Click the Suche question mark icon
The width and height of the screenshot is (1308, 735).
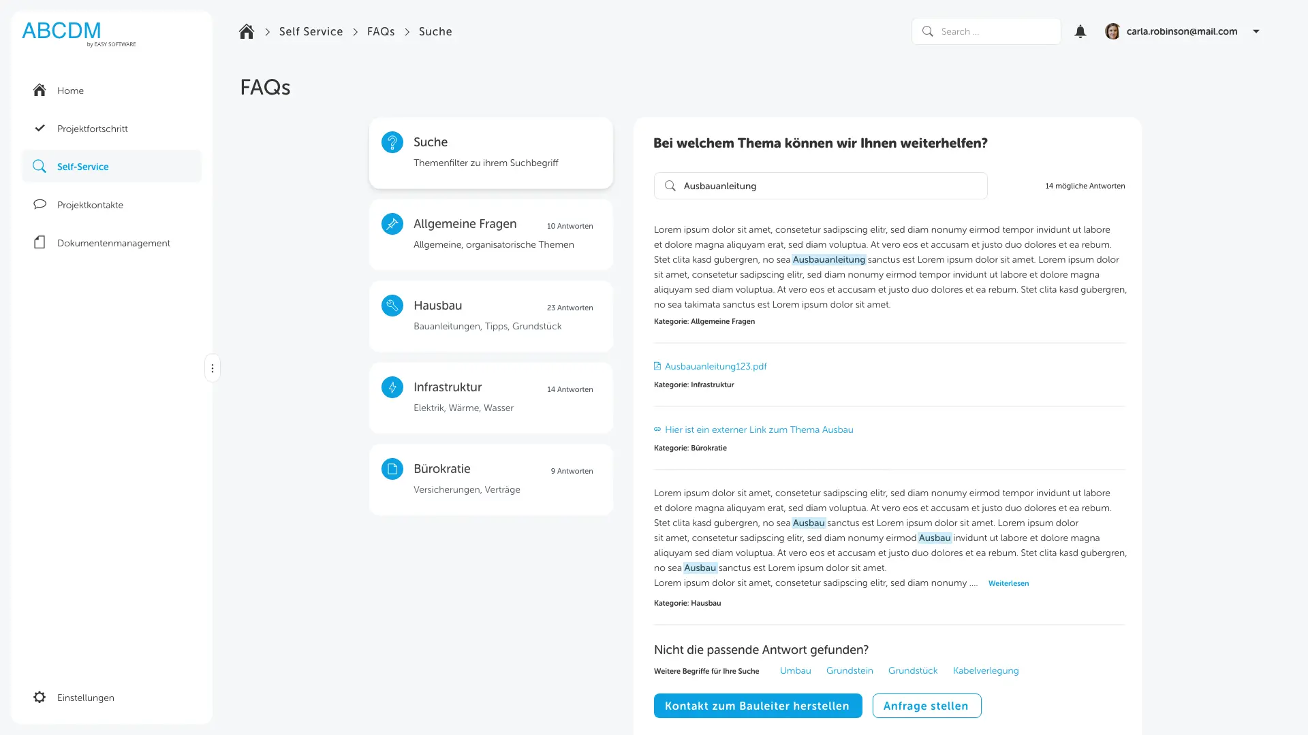click(x=392, y=142)
